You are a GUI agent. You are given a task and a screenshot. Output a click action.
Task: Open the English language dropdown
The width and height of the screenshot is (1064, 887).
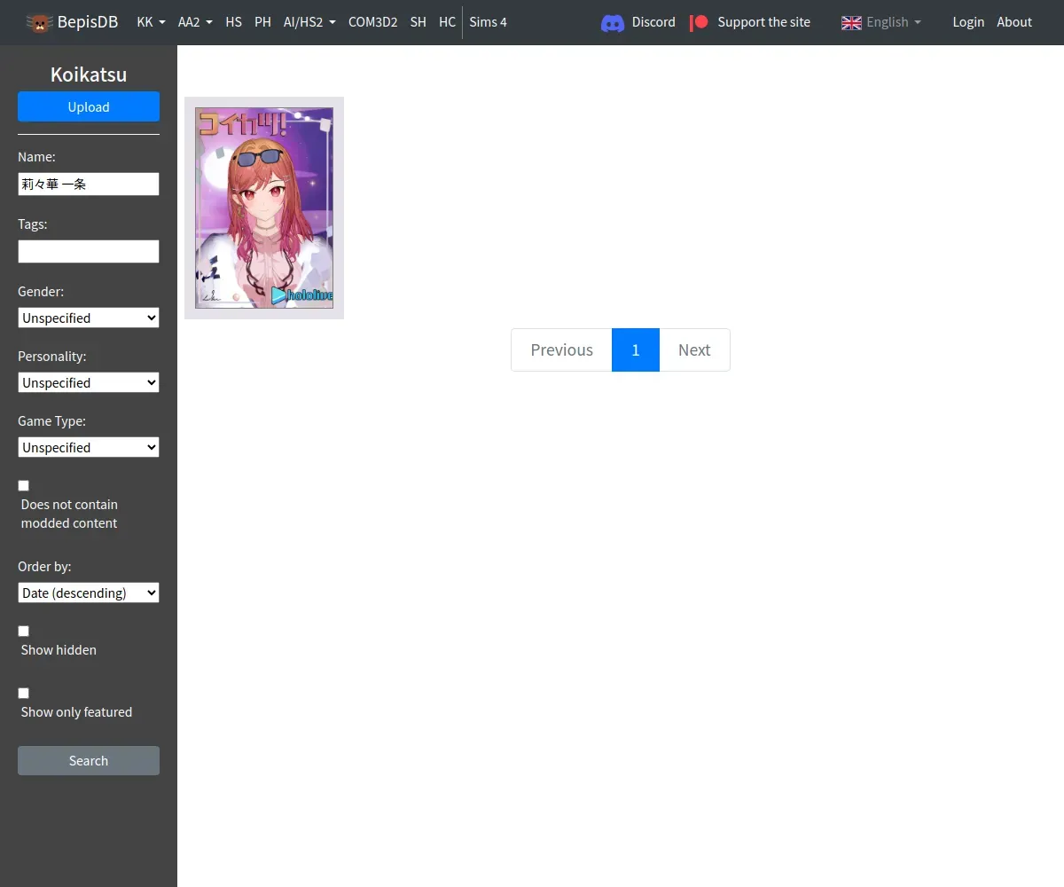(x=881, y=22)
